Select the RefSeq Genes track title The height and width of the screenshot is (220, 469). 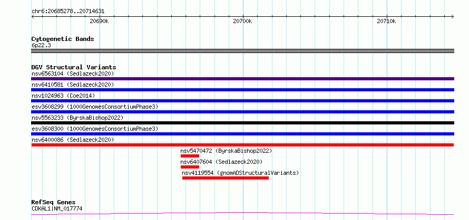point(54,203)
